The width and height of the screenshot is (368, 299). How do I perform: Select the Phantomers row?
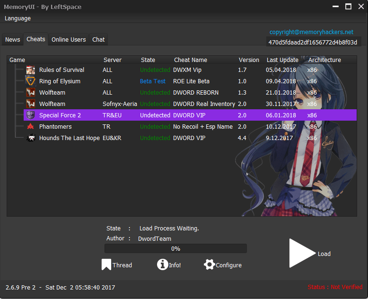pos(190,126)
